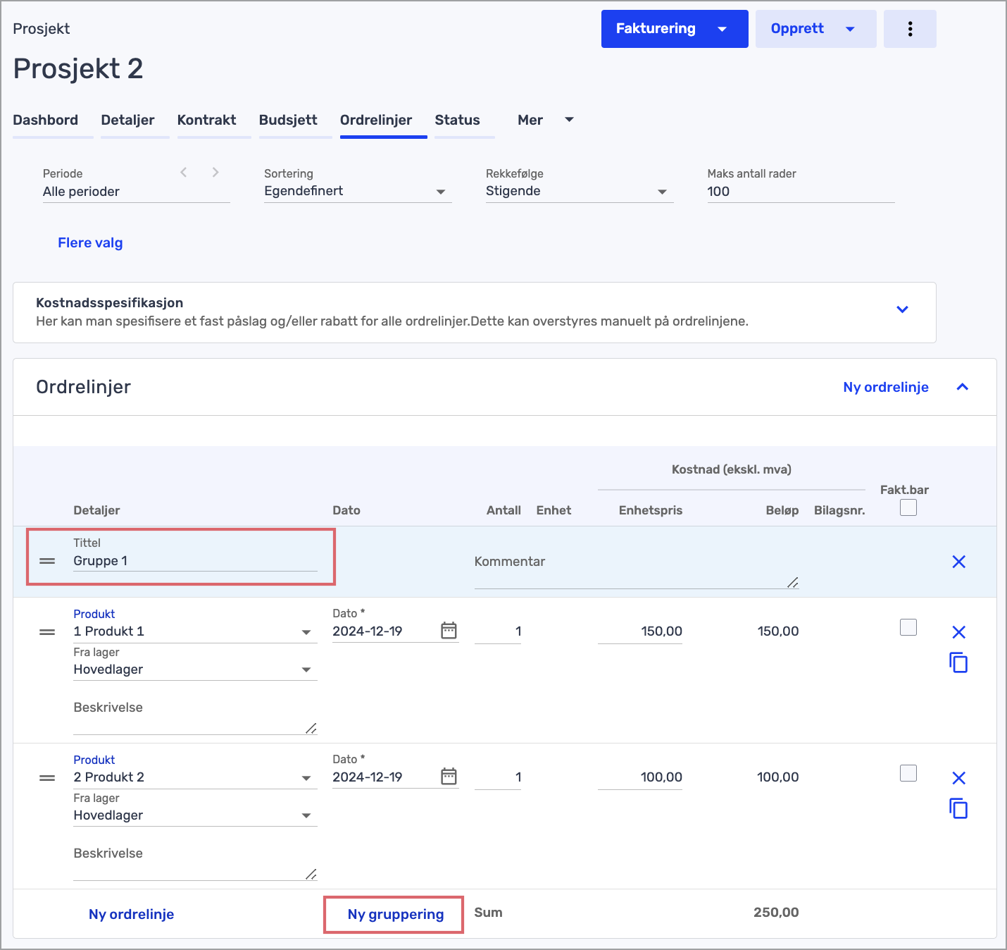Click the Antall field for Produkt 1
This screenshot has height=950, width=1007.
pyautogui.click(x=498, y=631)
